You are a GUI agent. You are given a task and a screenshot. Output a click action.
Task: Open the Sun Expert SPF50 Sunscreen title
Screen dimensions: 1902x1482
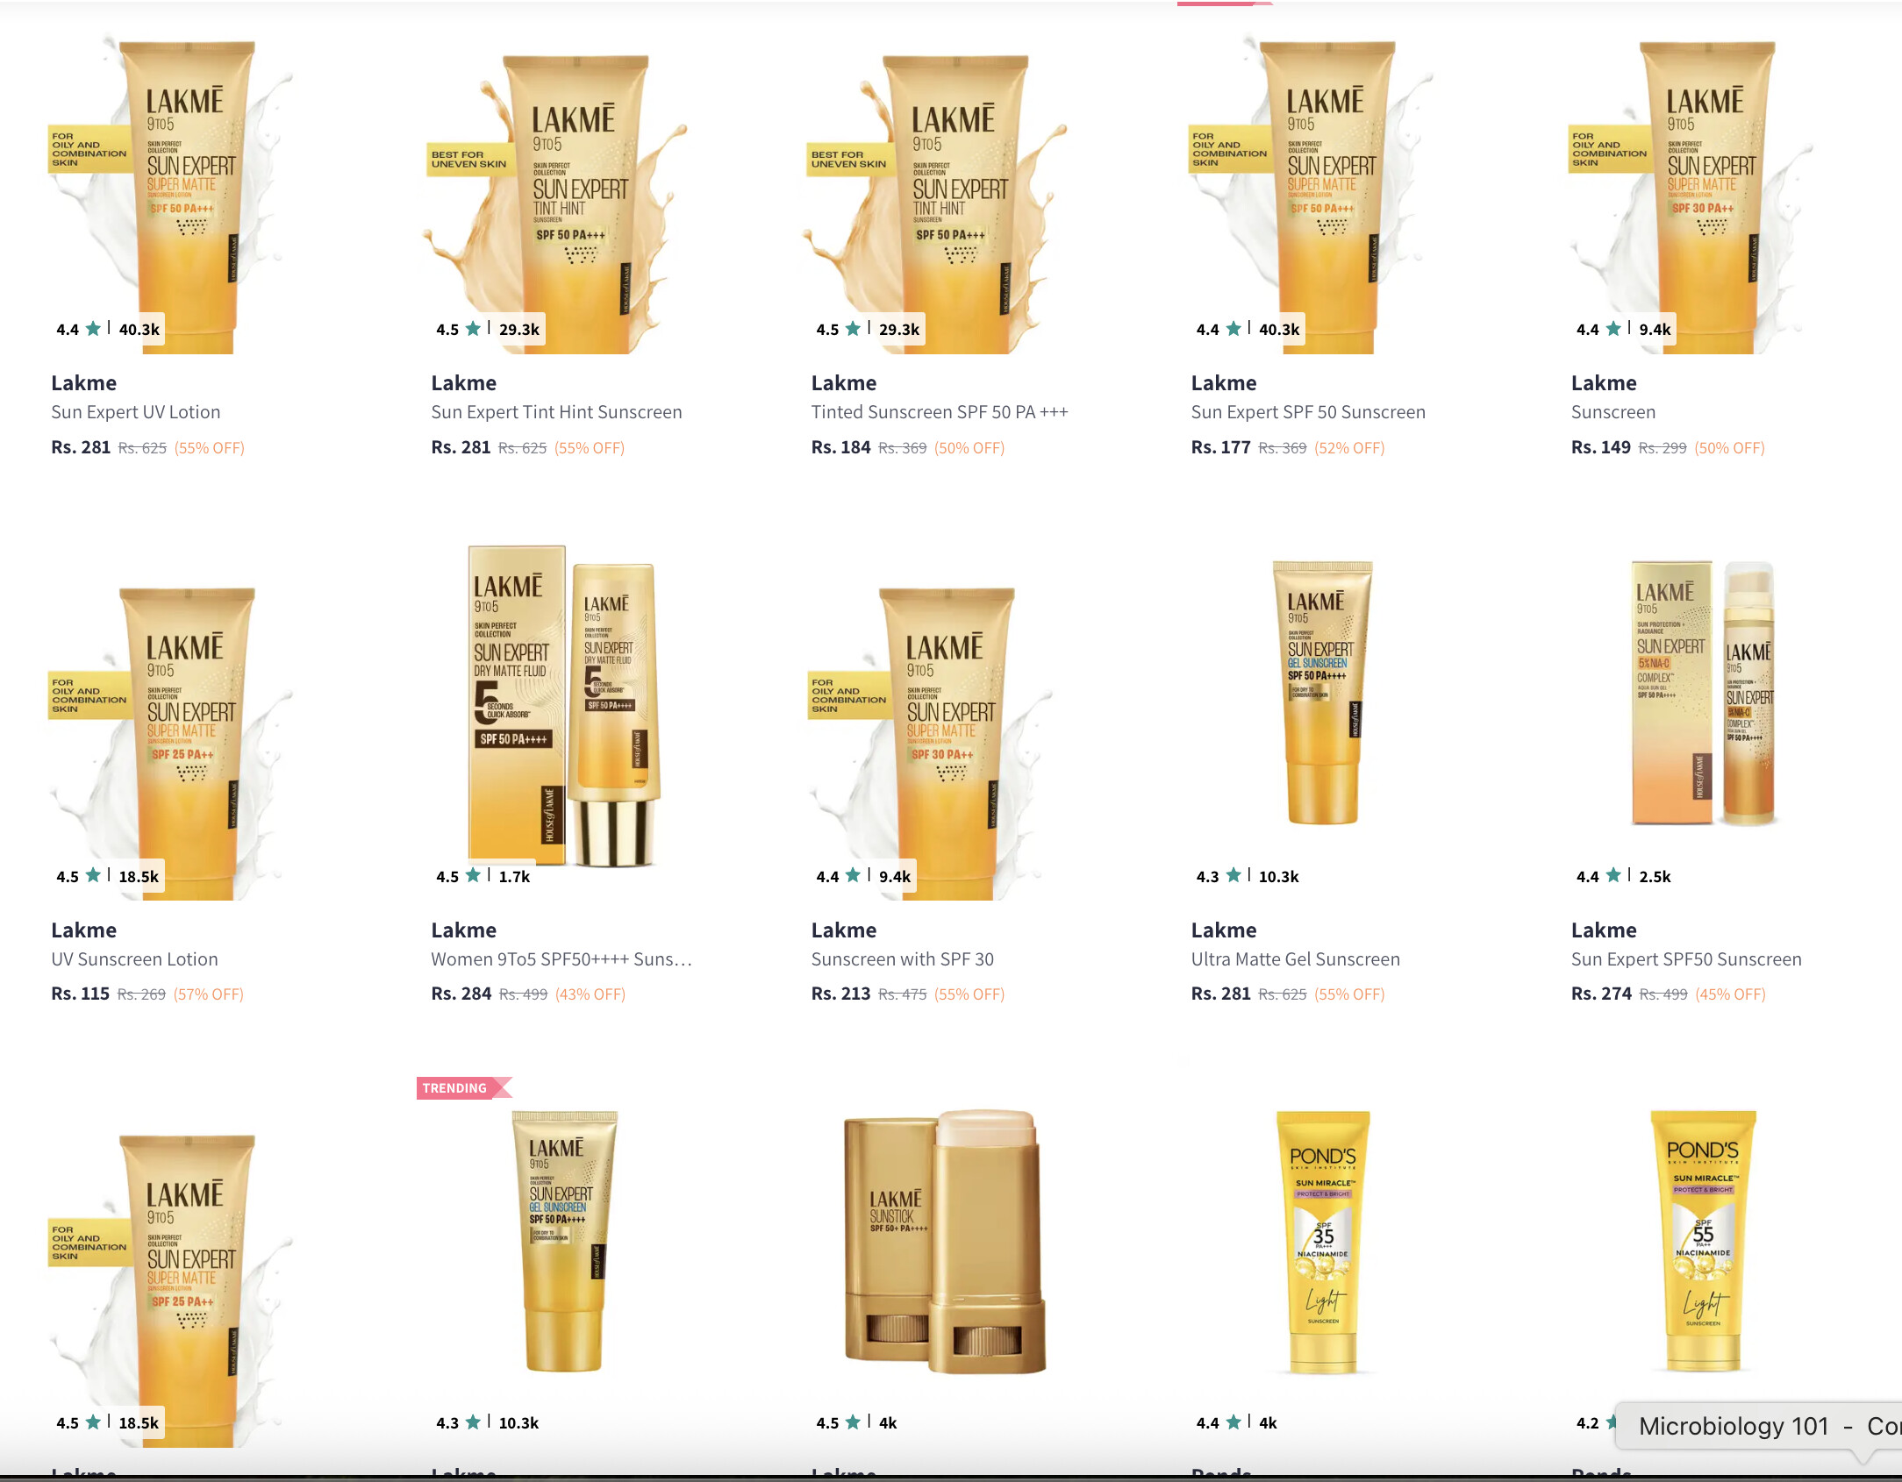click(1686, 959)
